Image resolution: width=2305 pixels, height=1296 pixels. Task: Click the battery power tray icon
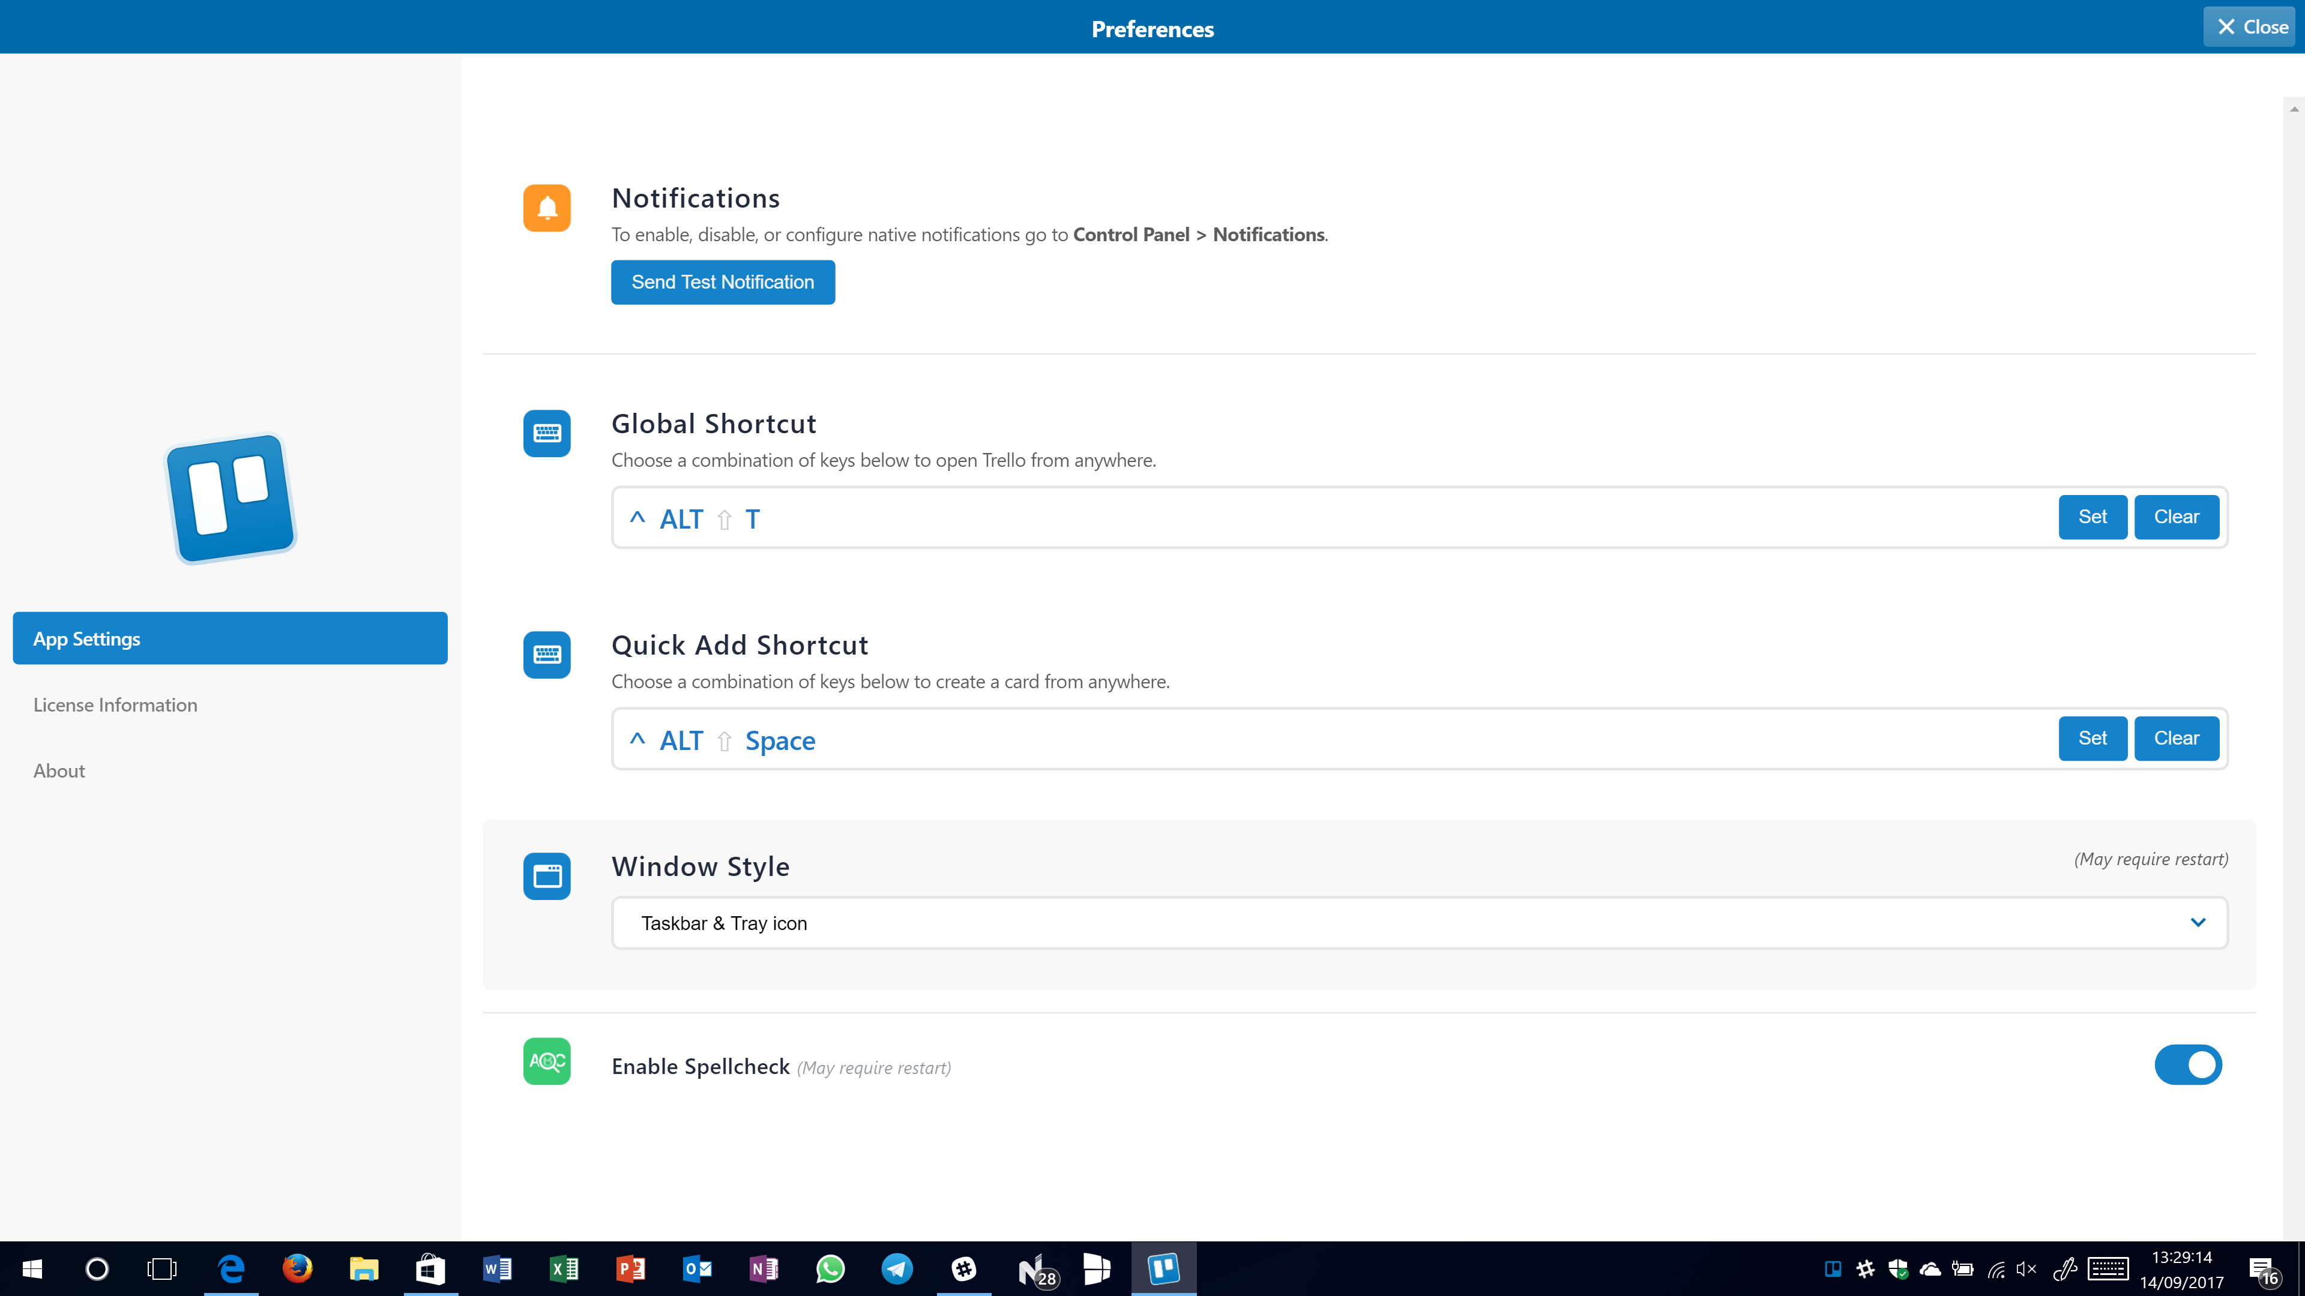coord(1962,1269)
